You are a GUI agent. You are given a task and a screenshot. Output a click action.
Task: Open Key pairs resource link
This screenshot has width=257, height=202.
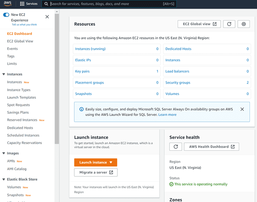82,71
